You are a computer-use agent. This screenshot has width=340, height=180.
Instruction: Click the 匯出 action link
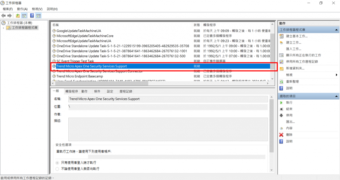click(290, 122)
